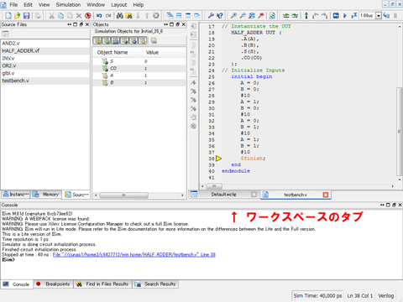Image resolution: width=403 pixels, height=302 pixels.
Task: Select HALF_ADDER.vf in Source Files
Action: tap(45, 51)
